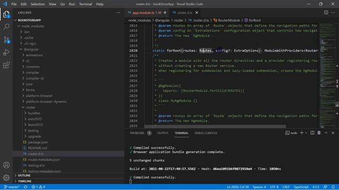Close the router.d.ts editor tab

click(x=197, y=13)
